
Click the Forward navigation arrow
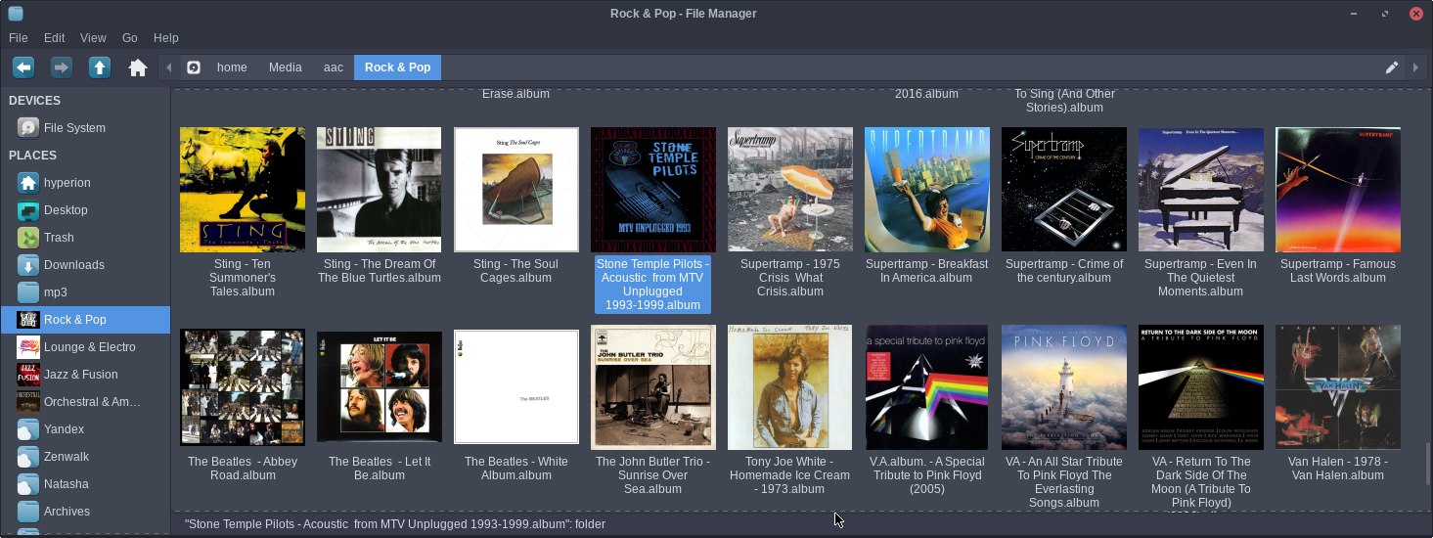tap(62, 67)
